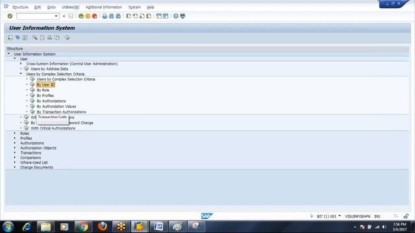Run the By Profiles report icon
This screenshot has height=233, width=415.
point(32,95)
